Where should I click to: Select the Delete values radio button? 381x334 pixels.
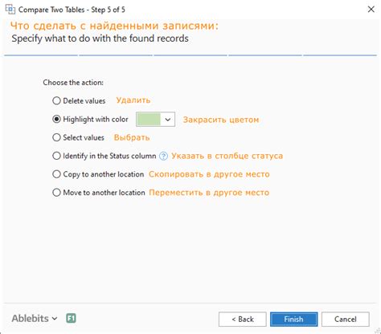coord(56,101)
